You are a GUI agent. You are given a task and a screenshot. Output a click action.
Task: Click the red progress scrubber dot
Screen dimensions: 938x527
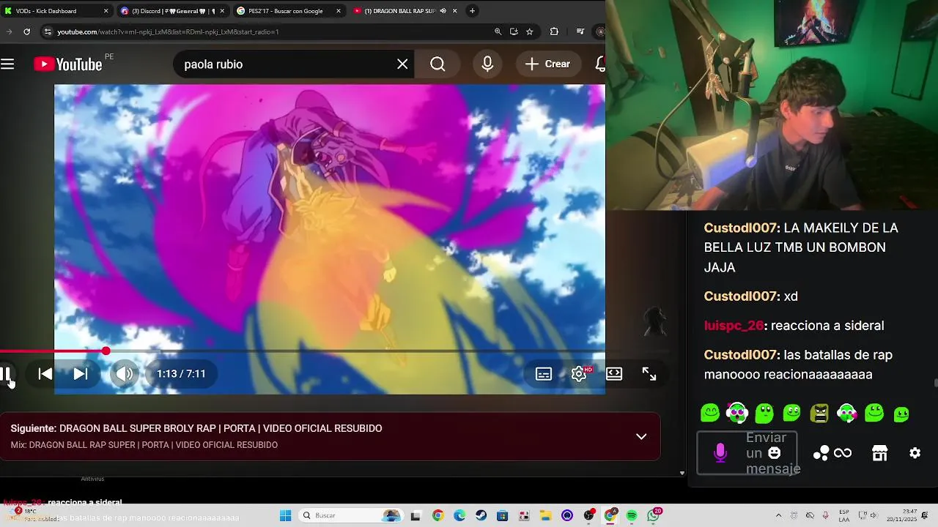106,351
